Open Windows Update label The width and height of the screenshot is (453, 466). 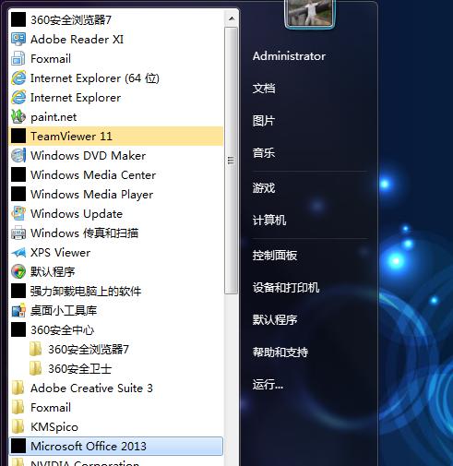click(77, 214)
